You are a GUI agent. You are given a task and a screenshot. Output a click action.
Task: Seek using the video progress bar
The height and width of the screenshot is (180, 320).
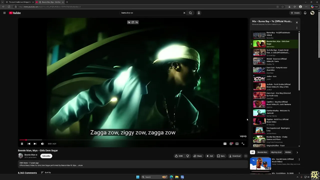(133, 140)
